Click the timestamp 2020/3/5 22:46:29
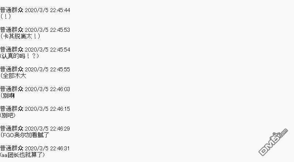 pos(48,129)
